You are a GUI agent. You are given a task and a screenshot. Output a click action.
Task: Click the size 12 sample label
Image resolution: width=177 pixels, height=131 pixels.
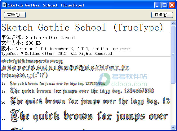[3, 84]
